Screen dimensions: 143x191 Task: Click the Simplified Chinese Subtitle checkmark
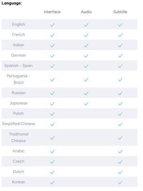(120, 124)
